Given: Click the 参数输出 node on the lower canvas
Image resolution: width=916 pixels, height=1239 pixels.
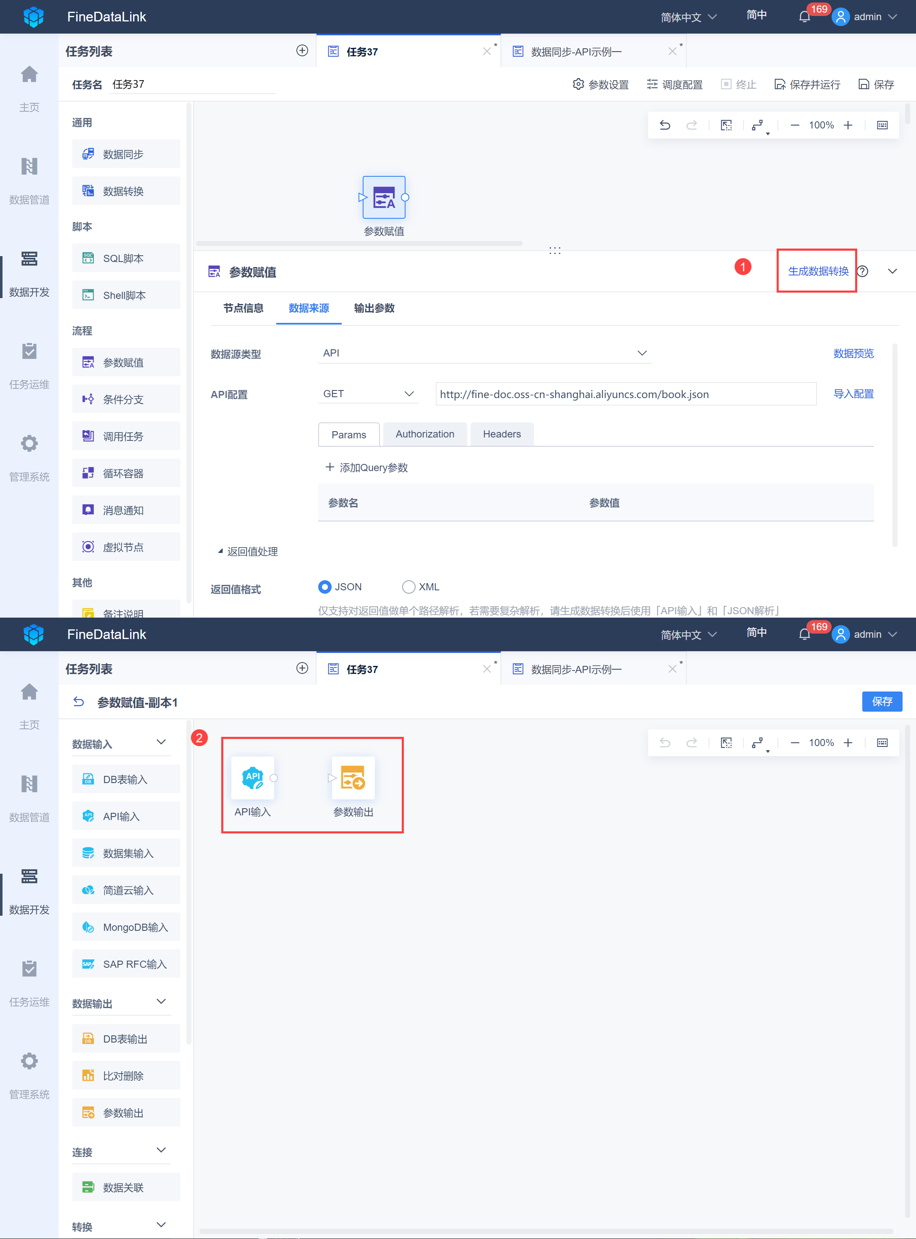Looking at the screenshot, I should (353, 778).
